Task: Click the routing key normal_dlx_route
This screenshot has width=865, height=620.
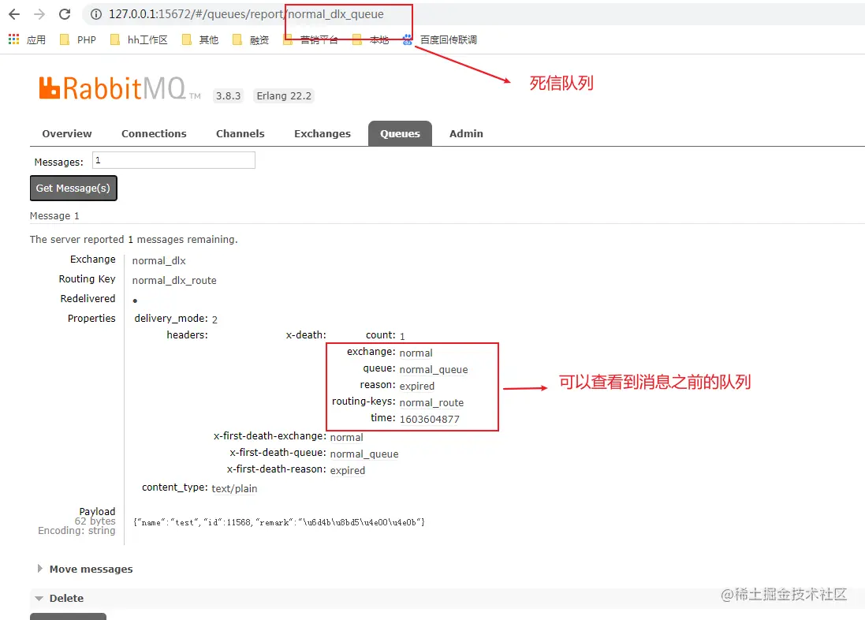Action: [174, 281]
